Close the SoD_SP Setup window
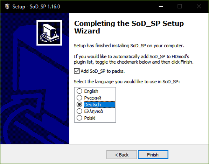209x164 pixels. point(199,6)
